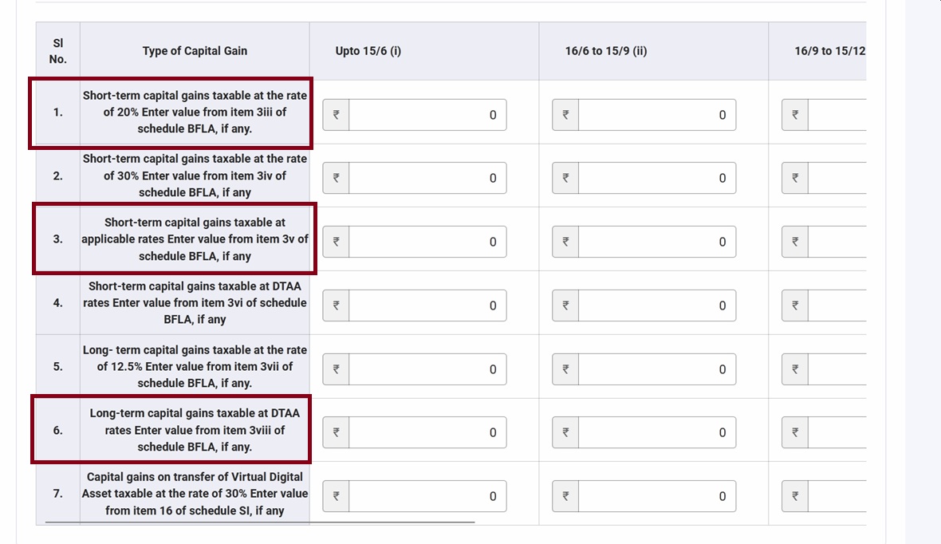
Task: Click row 1 16/6 to 15/9 amount field
Action: click(657, 115)
